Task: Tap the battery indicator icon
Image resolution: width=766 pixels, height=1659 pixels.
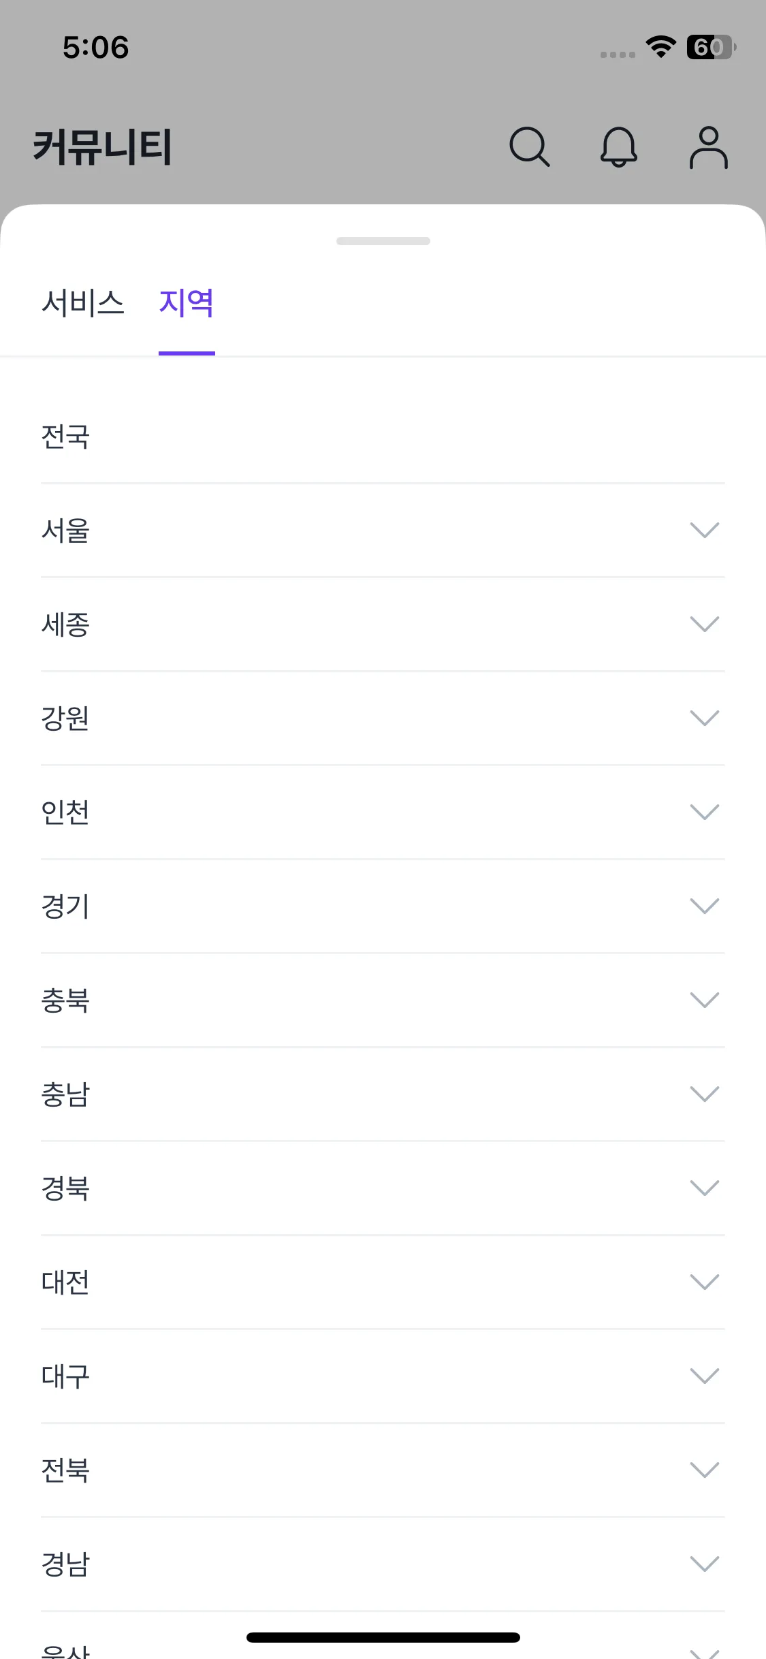Action: [710, 47]
